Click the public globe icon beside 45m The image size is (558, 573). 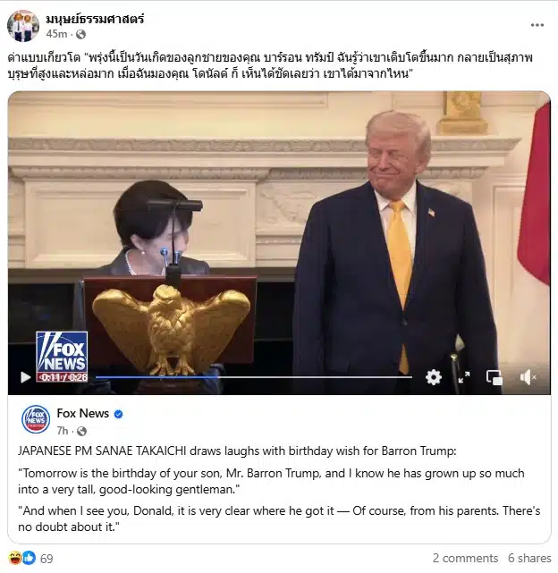[x=80, y=34]
